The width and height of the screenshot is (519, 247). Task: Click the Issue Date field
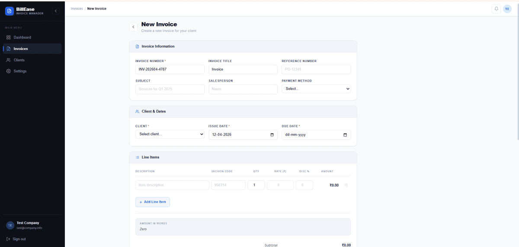pyautogui.click(x=243, y=135)
